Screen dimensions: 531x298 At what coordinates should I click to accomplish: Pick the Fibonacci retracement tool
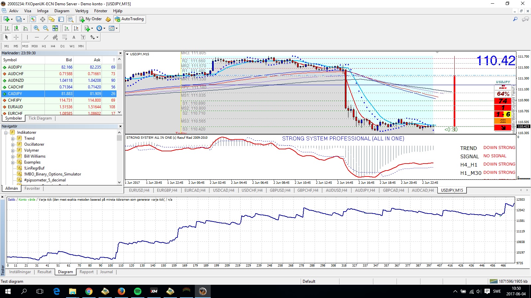tap(65, 37)
